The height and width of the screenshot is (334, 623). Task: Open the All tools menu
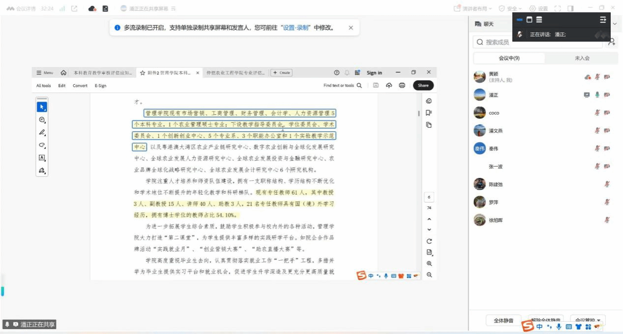pos(43,86)
